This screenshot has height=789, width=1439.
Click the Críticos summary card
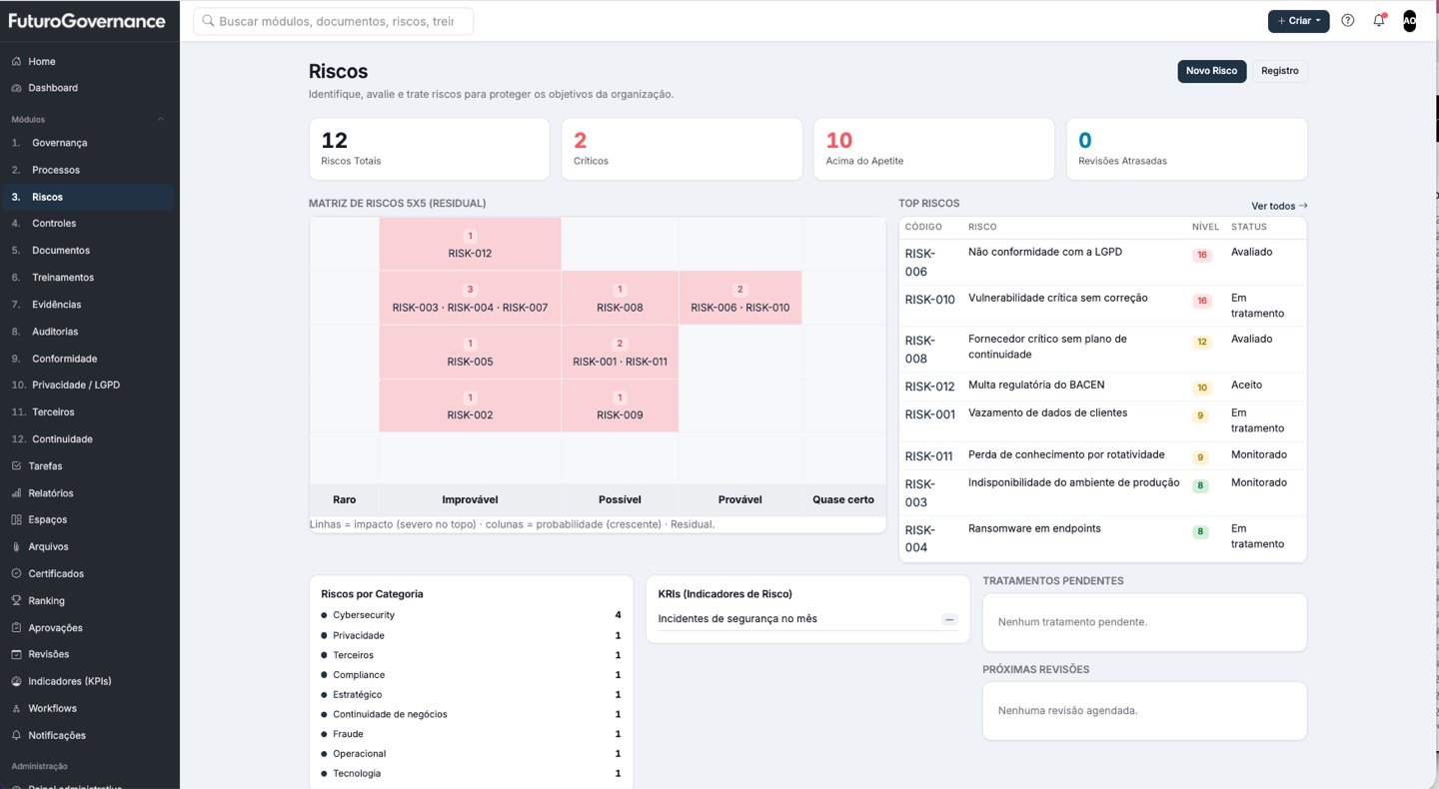tap(682, 149)
